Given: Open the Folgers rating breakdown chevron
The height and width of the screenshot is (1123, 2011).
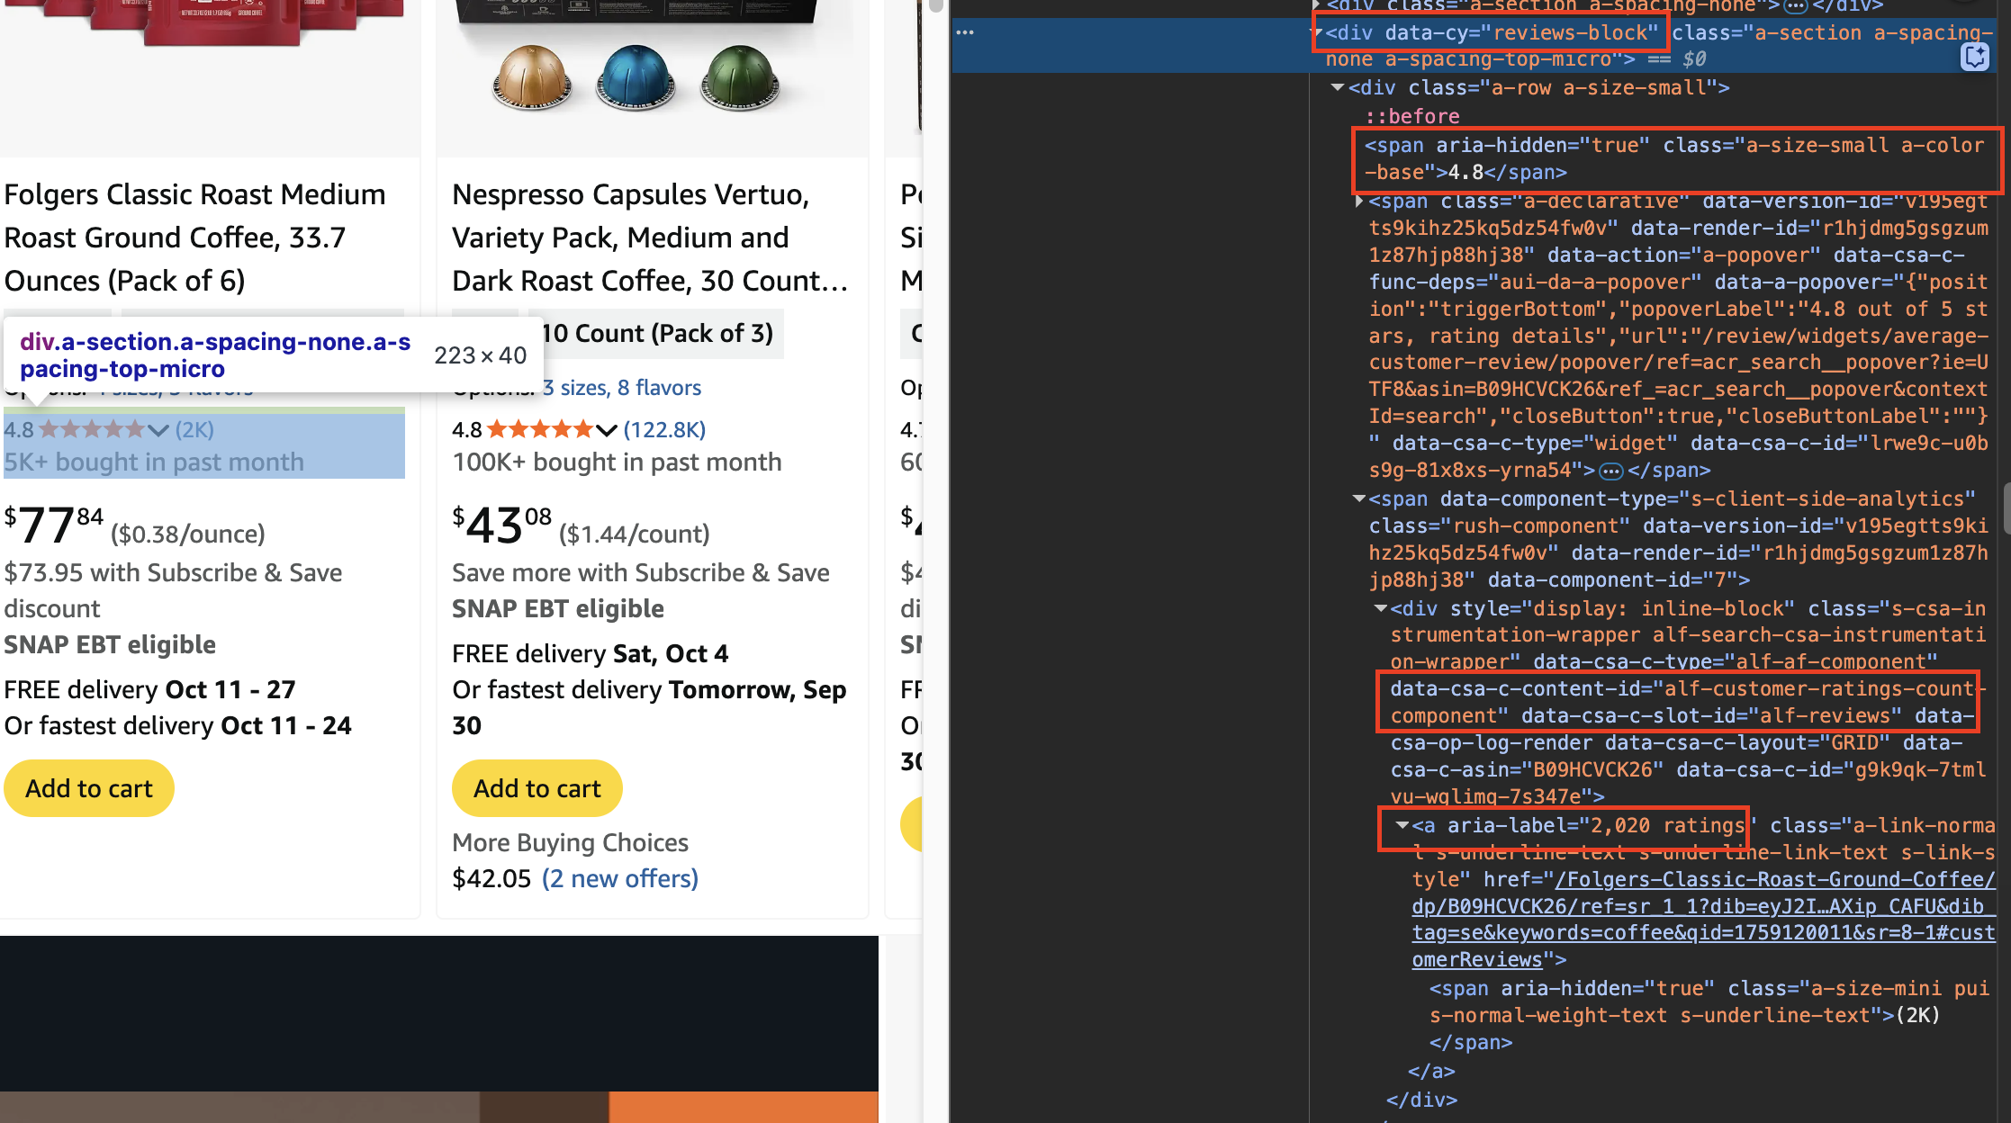Looking at the screenshot, I should [x=155, y=430].
